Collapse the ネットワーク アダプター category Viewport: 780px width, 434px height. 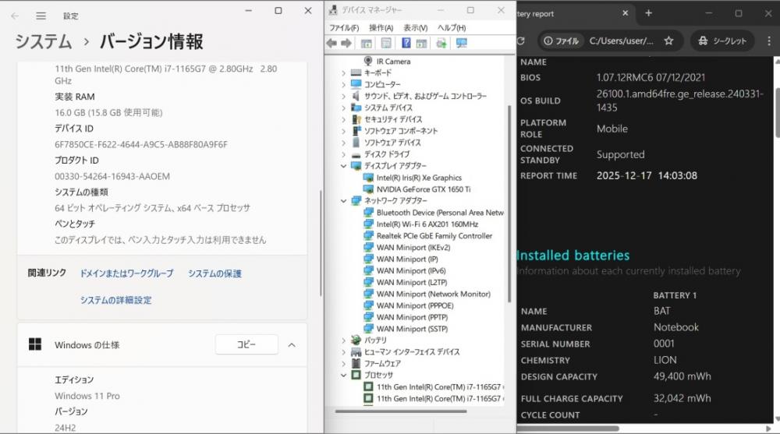(343, 201)
